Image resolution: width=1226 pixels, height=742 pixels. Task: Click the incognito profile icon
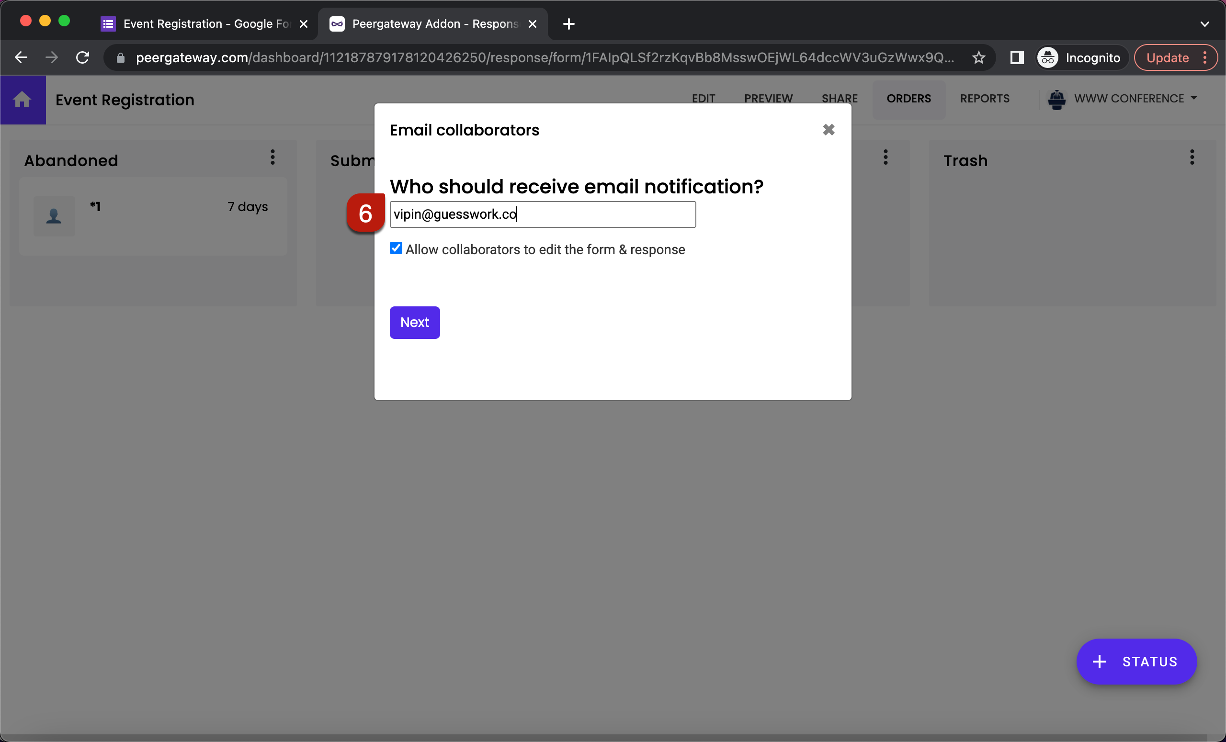(1047, 57)
